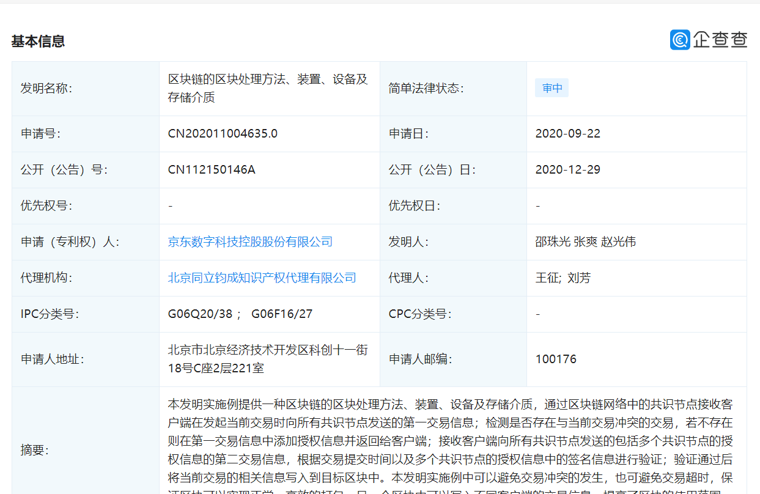The height and width of the screenshot is (494, 760).
Task: Click the 公开（公告）日 label cell
Action: coord(453,170)
